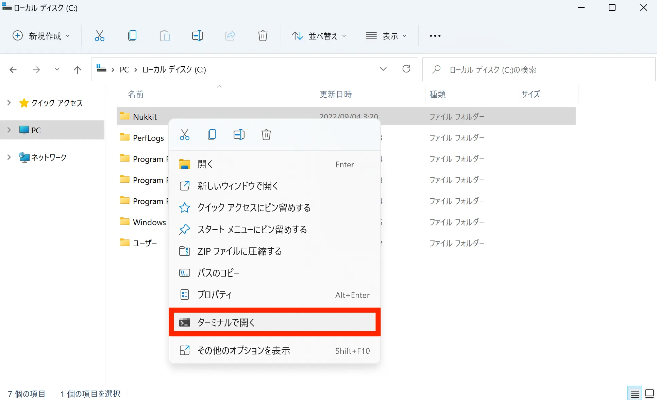Open the 並べ替え sort dropdown

(319, 36)
